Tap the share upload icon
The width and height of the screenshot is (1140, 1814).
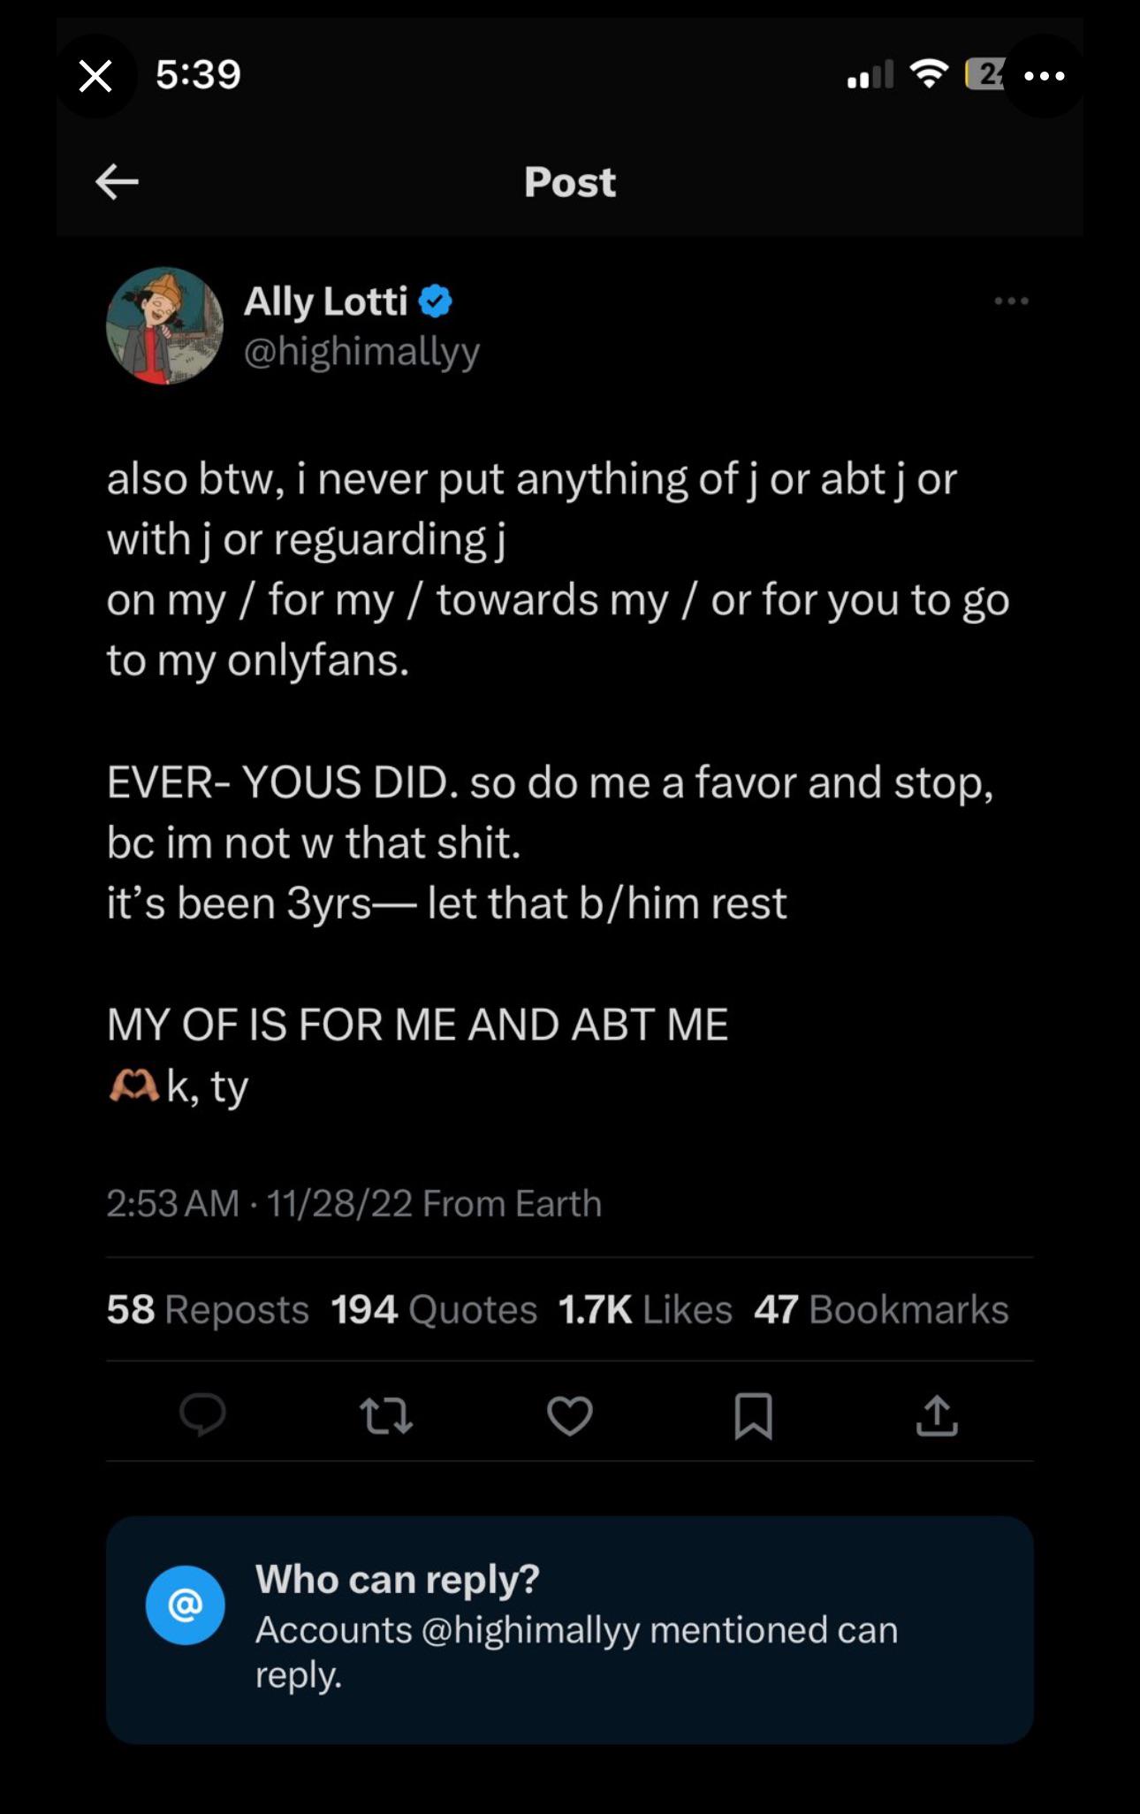(x=937, y=1415)
